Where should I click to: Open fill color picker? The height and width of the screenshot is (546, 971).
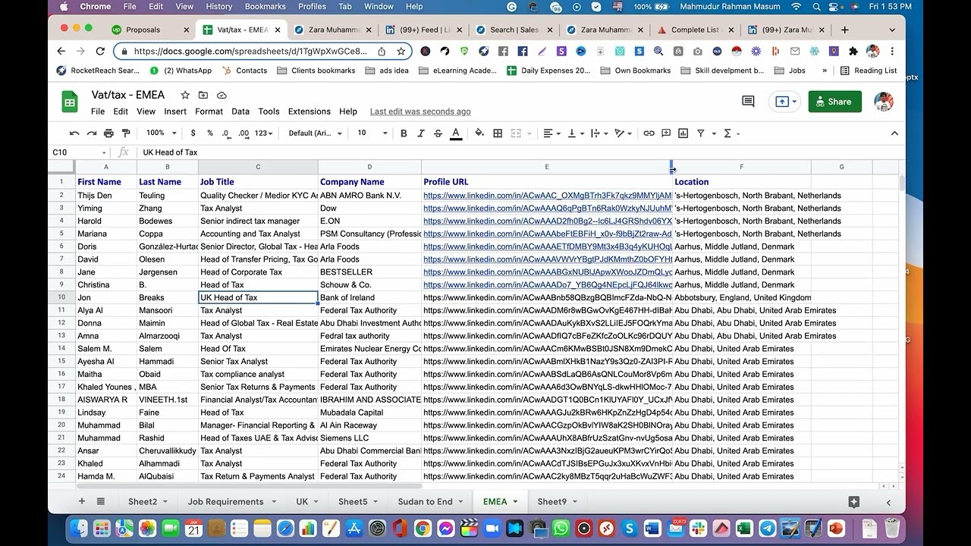(479, 133)
